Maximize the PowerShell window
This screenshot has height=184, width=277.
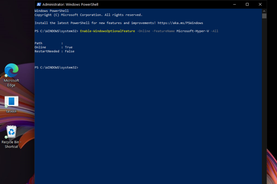247,4
